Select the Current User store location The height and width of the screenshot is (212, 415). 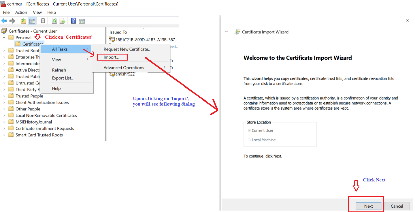pyautogui.click(x=249, y=130)
